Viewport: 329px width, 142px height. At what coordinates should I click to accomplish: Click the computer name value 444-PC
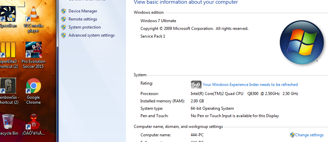coord(197,135)
